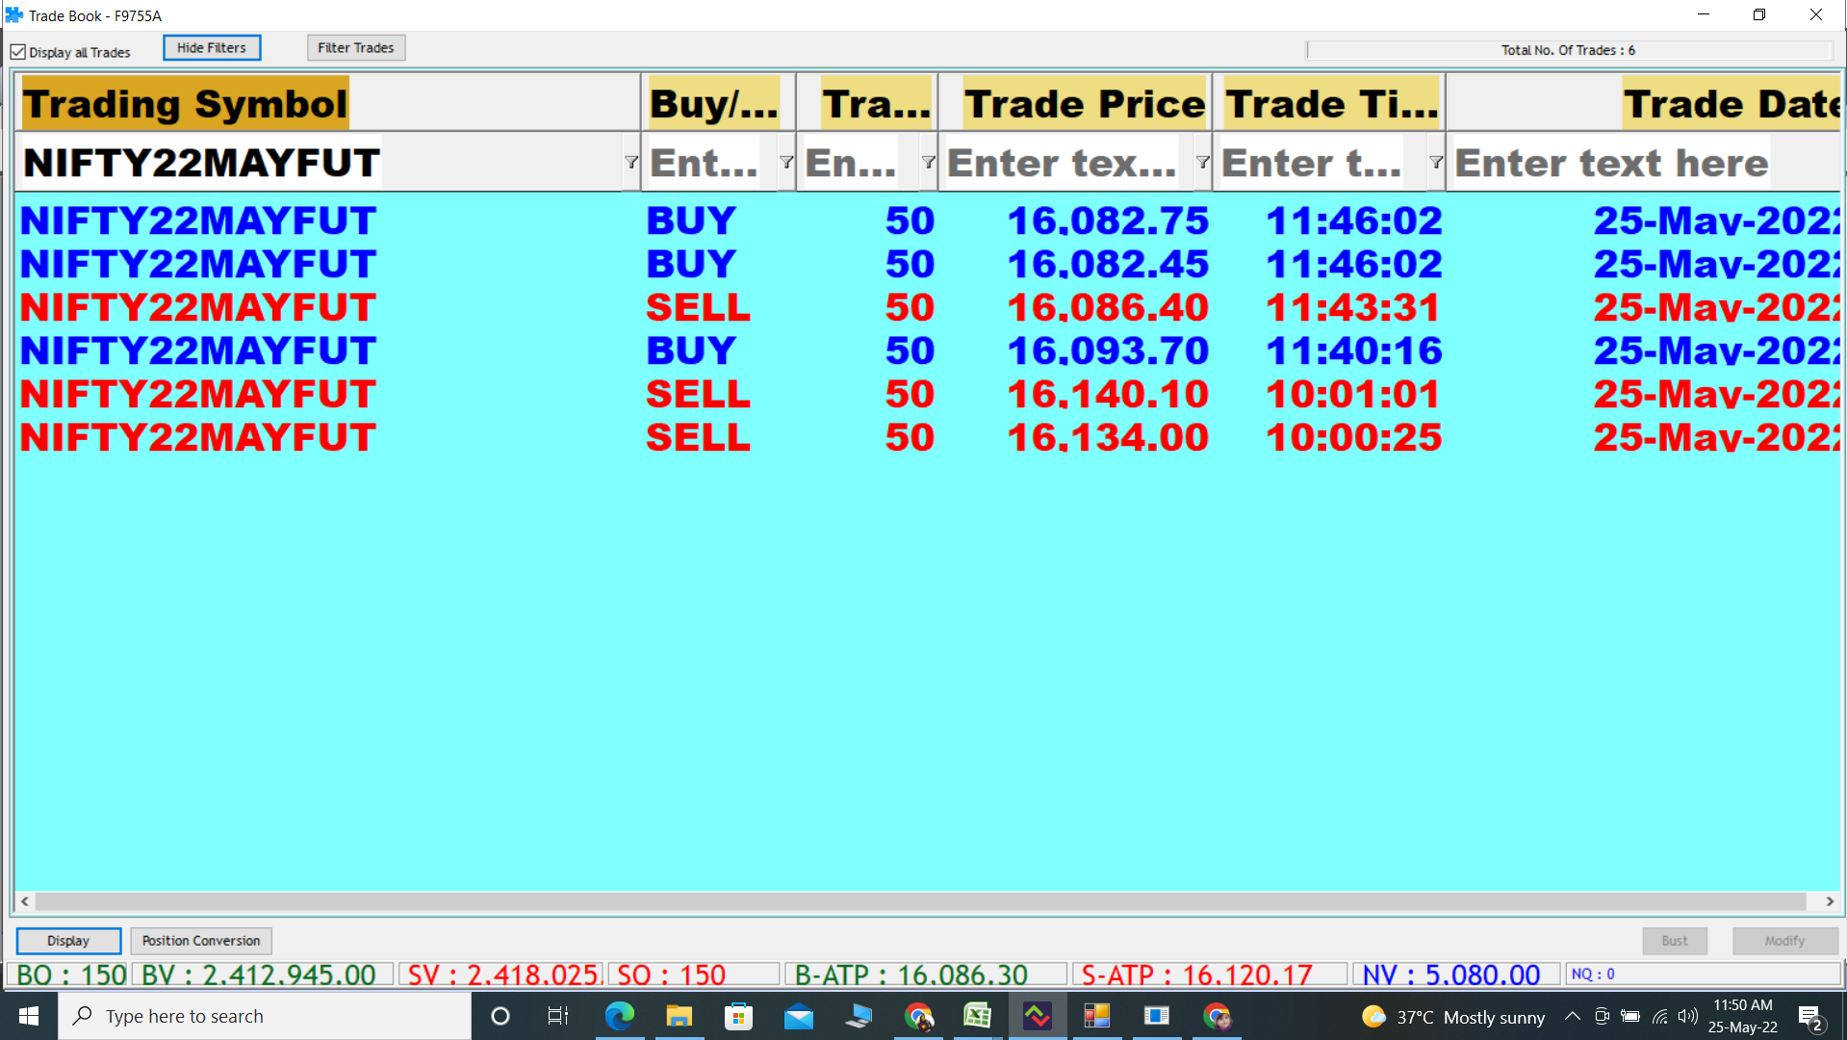The image size is (1847, 1040).
Task: Open the red-yellow tiles taskbar app
Action: [x=1096, y=1016]
